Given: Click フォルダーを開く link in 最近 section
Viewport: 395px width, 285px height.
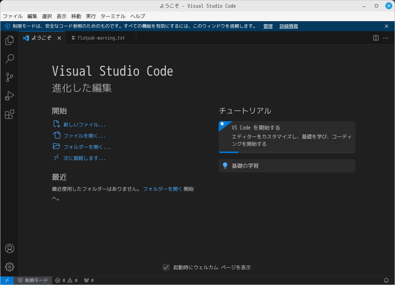Looking at the screenshot, I should coord(162,189).
